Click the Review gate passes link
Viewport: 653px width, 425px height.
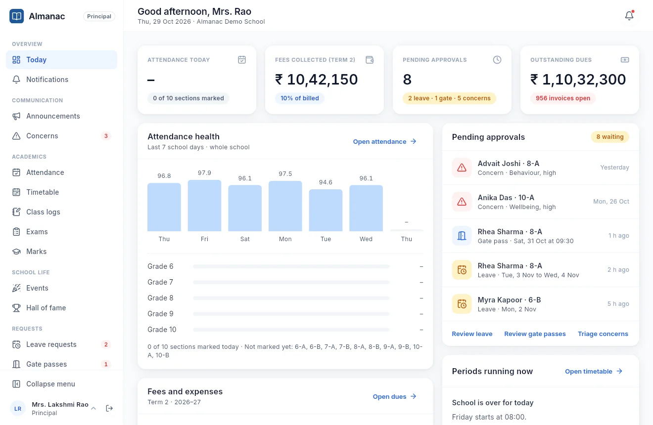535,334
